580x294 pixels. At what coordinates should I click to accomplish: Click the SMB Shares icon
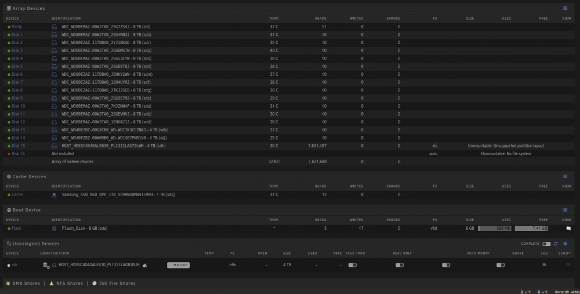(x=8, y=284)
